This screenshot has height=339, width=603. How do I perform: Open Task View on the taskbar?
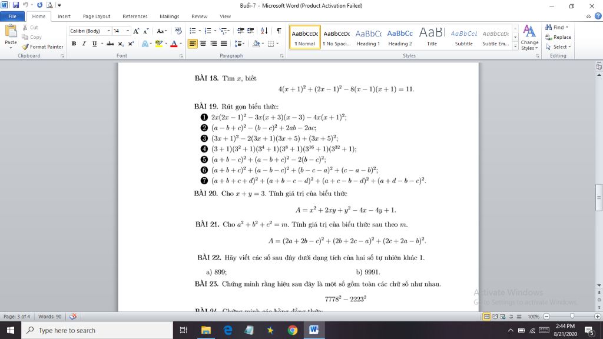tap(184, 330)
